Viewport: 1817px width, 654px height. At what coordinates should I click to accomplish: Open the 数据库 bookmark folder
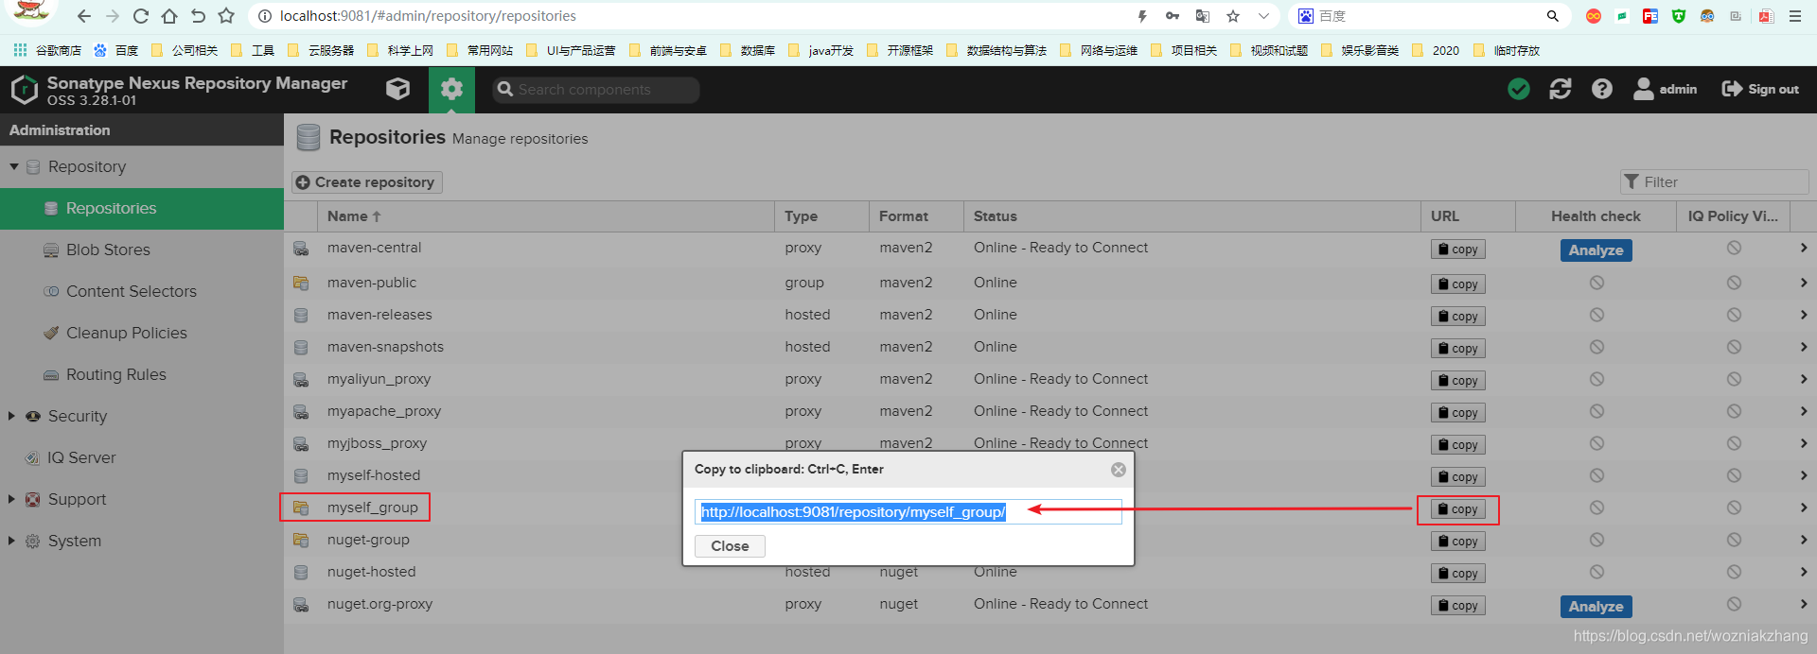748,50
